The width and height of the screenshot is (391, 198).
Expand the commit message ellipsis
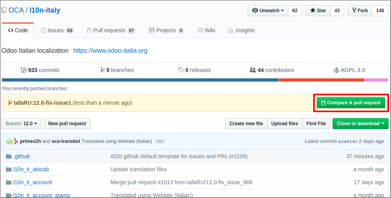160,141
